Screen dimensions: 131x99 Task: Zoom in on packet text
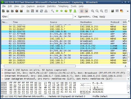tap(92, 11)
